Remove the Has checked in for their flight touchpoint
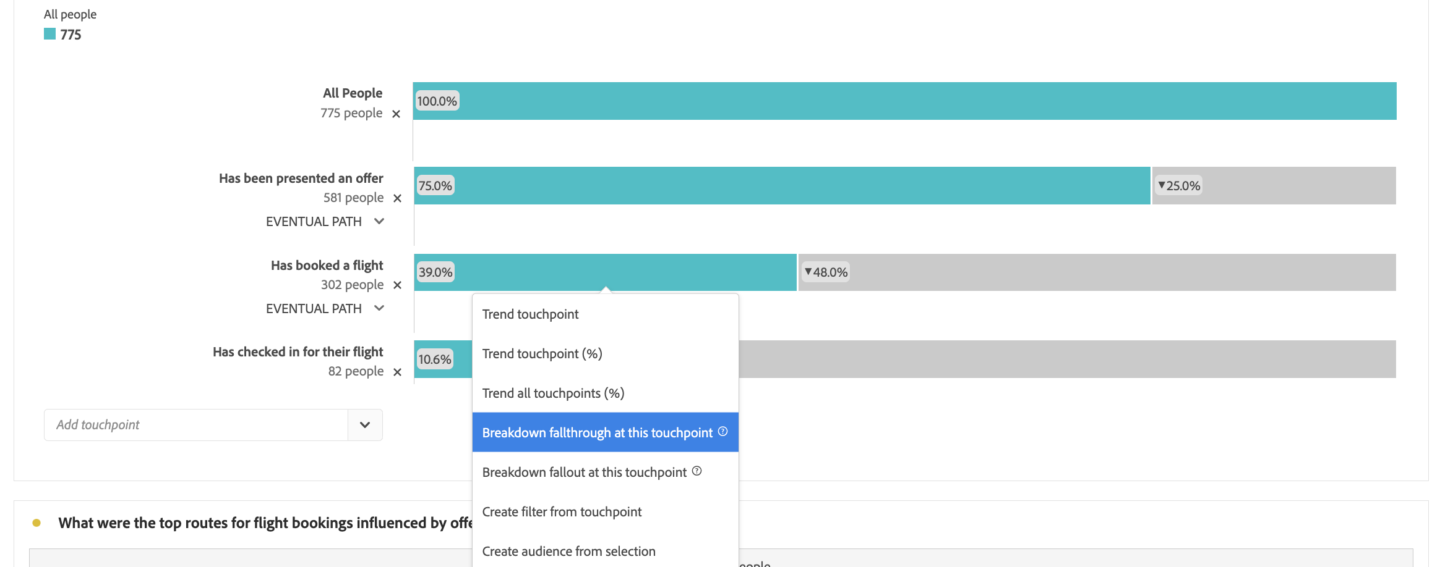The width and height of the screenshot is (1440, 567). click(x=398, y=372)
